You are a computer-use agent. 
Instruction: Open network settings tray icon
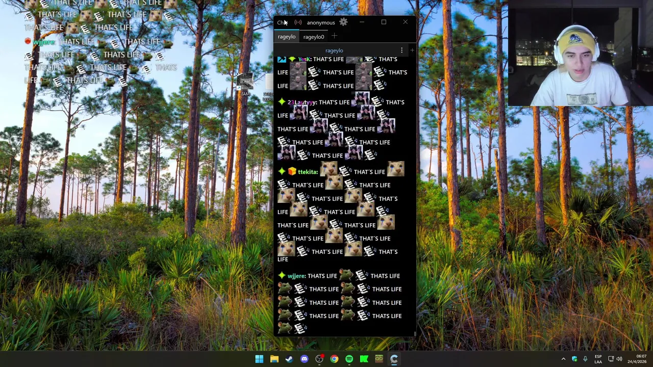[611, 359]
